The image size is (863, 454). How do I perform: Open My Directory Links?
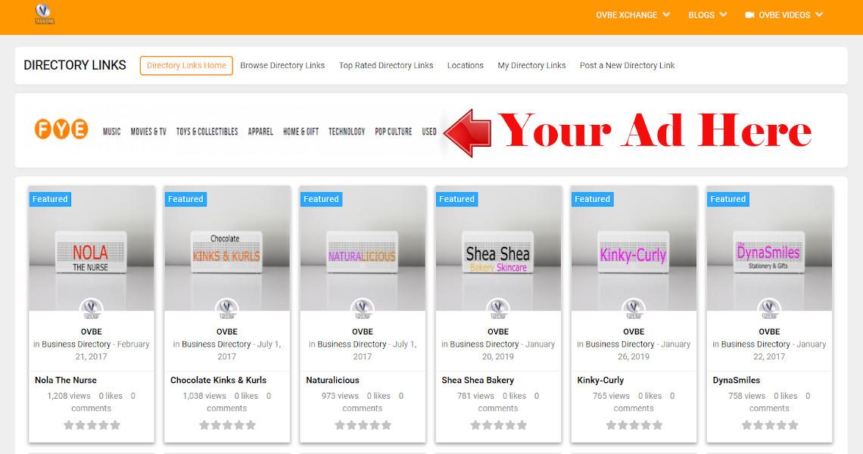531,66
